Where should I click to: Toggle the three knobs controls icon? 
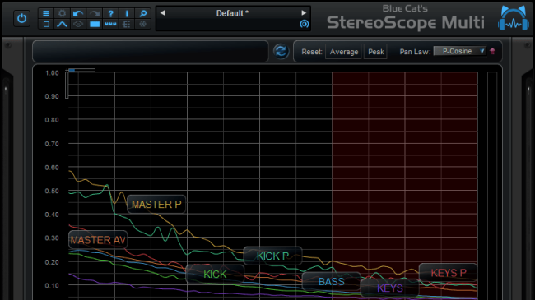tap(110, 24)
